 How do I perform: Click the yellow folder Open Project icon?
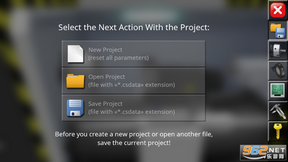75,81
